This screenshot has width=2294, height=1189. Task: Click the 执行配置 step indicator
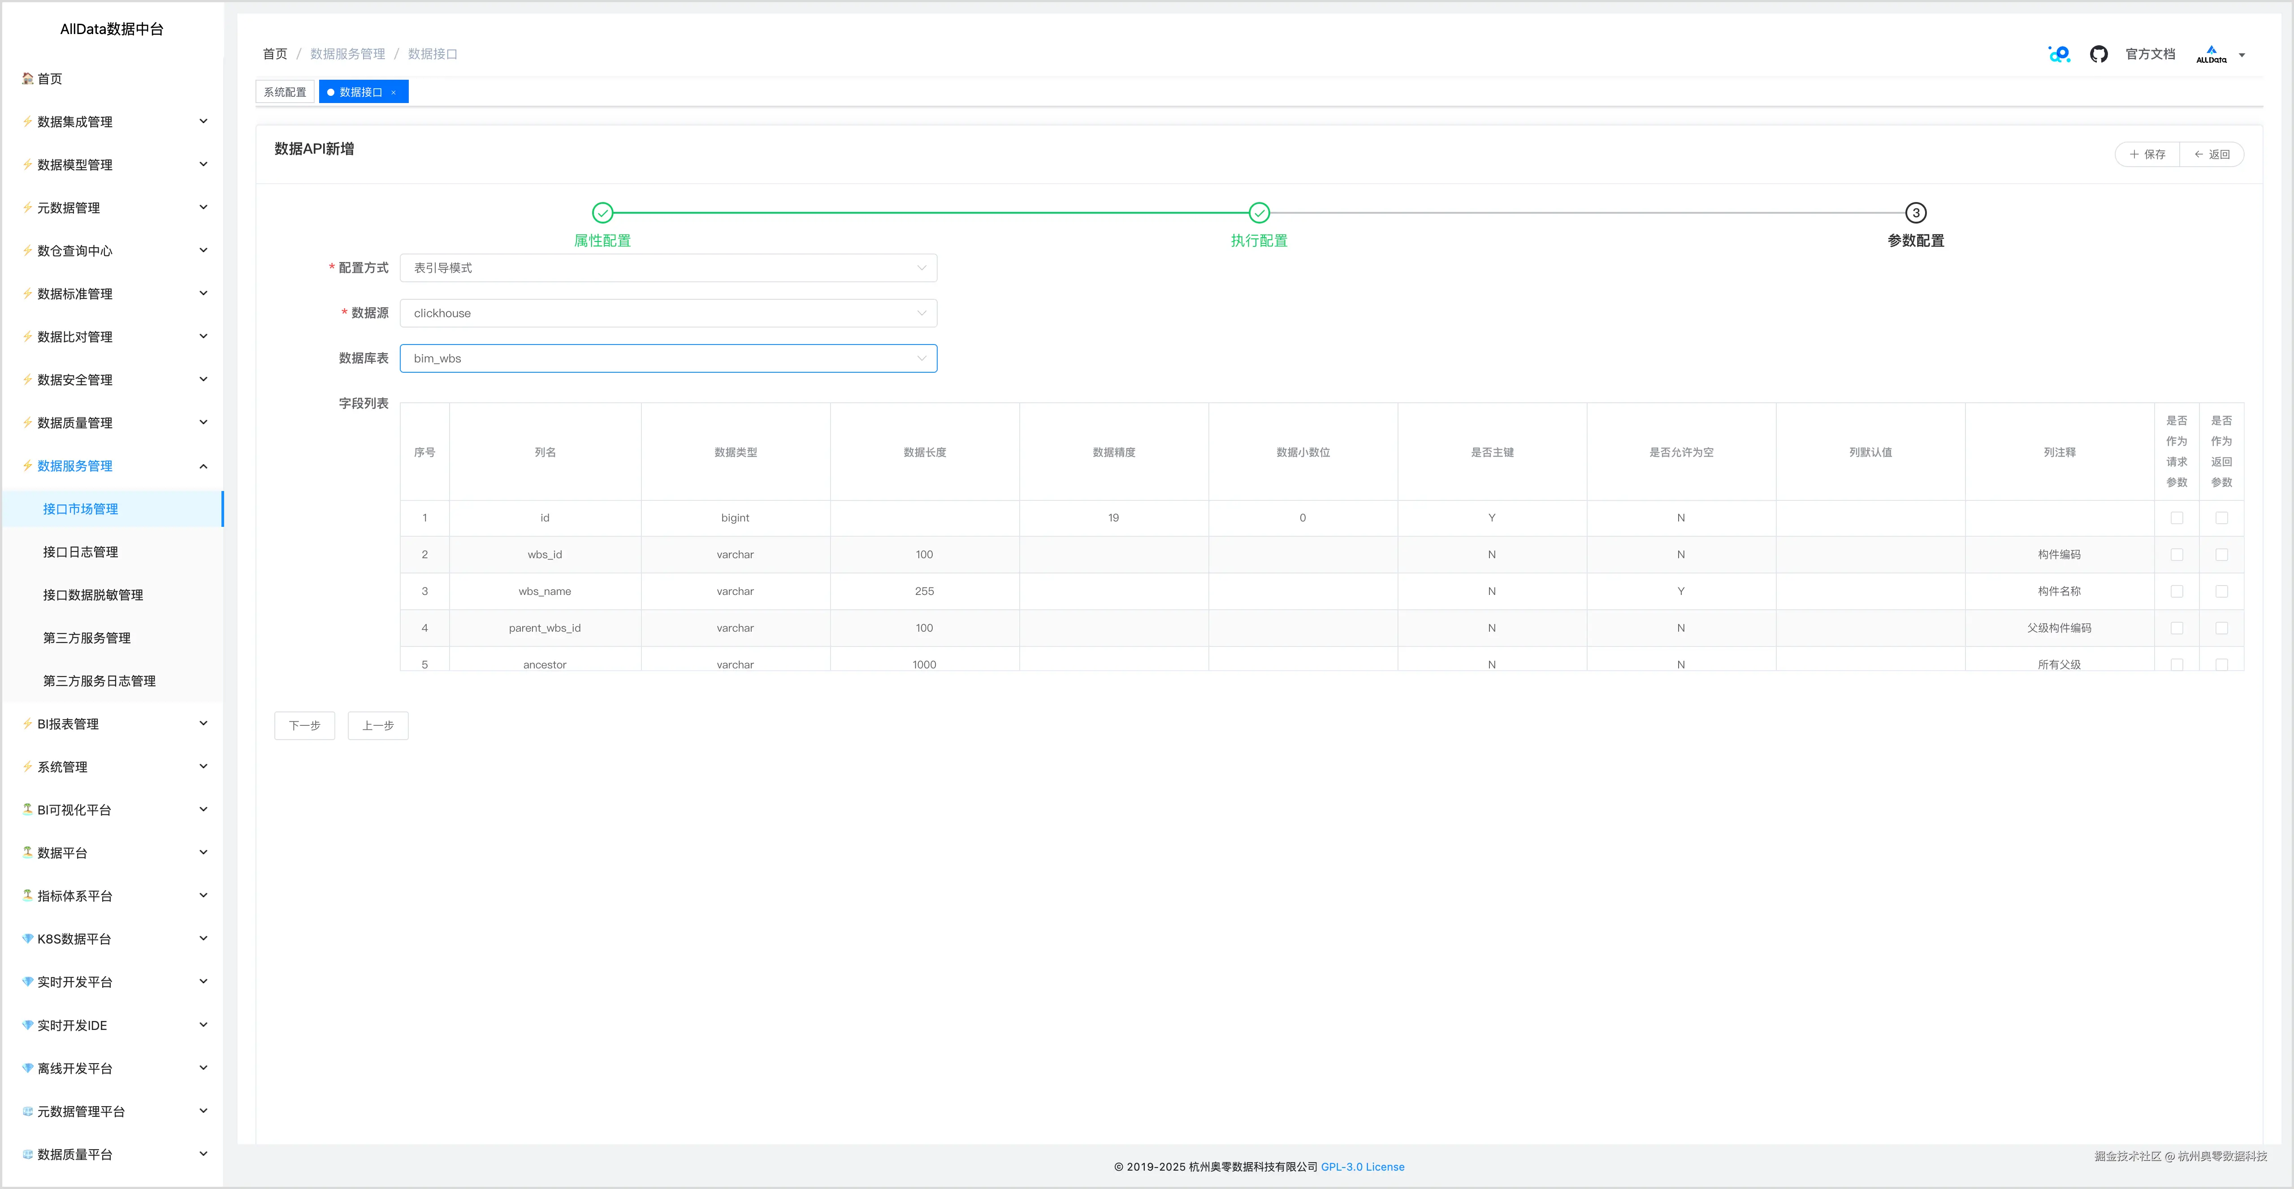(1258, 225)
